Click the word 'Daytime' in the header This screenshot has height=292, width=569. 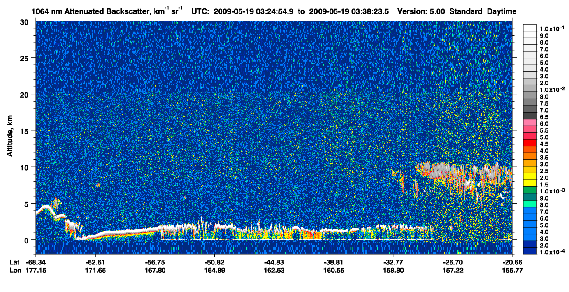point(502,11)
